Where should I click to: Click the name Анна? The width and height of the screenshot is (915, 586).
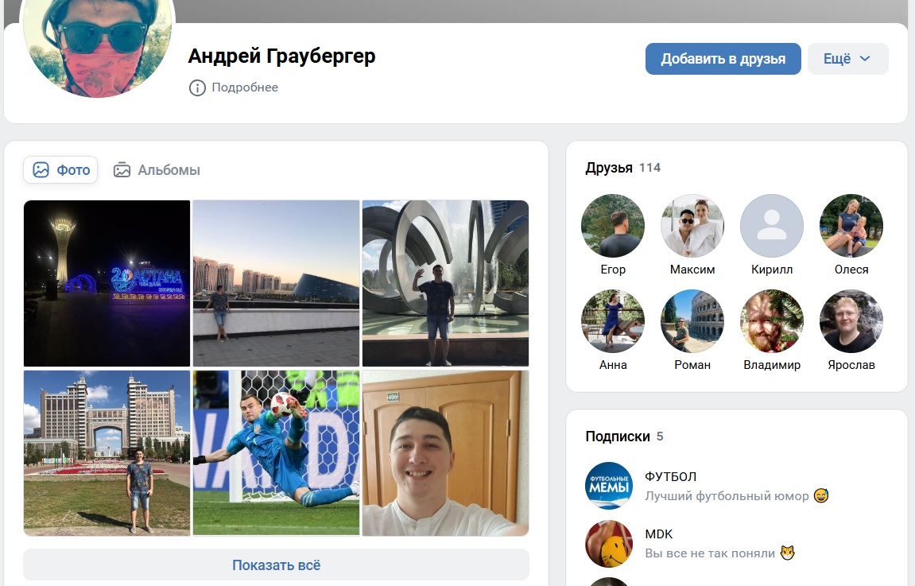[x=613, y=366]
